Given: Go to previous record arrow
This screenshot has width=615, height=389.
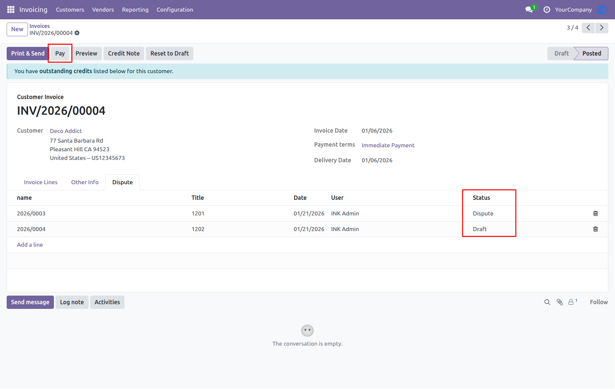Looking at the screenshot, I should point(588,28).
